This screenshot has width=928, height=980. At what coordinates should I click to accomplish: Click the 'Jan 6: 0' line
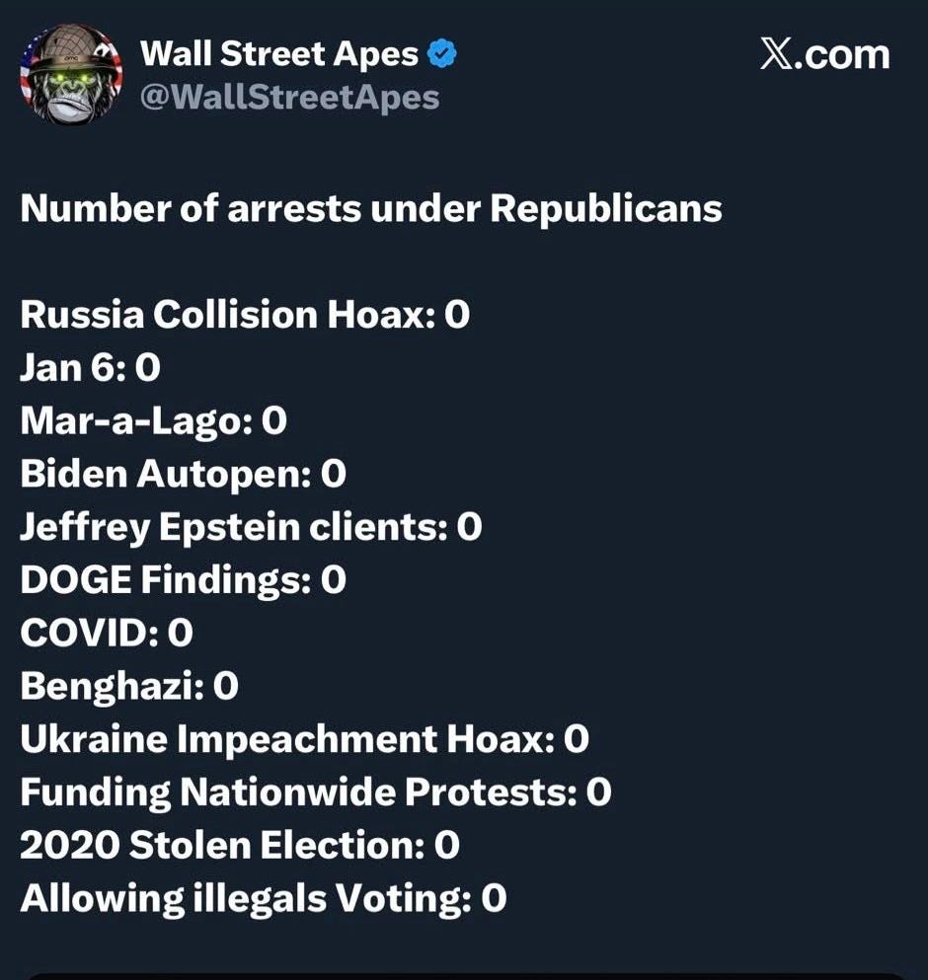point(90,368)
